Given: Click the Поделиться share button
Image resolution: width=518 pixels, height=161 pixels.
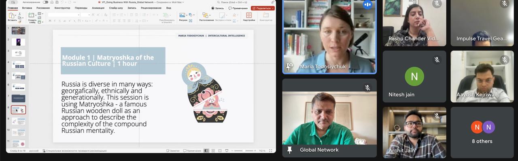Looking at the screenshot, I should [x=262, y=8].
